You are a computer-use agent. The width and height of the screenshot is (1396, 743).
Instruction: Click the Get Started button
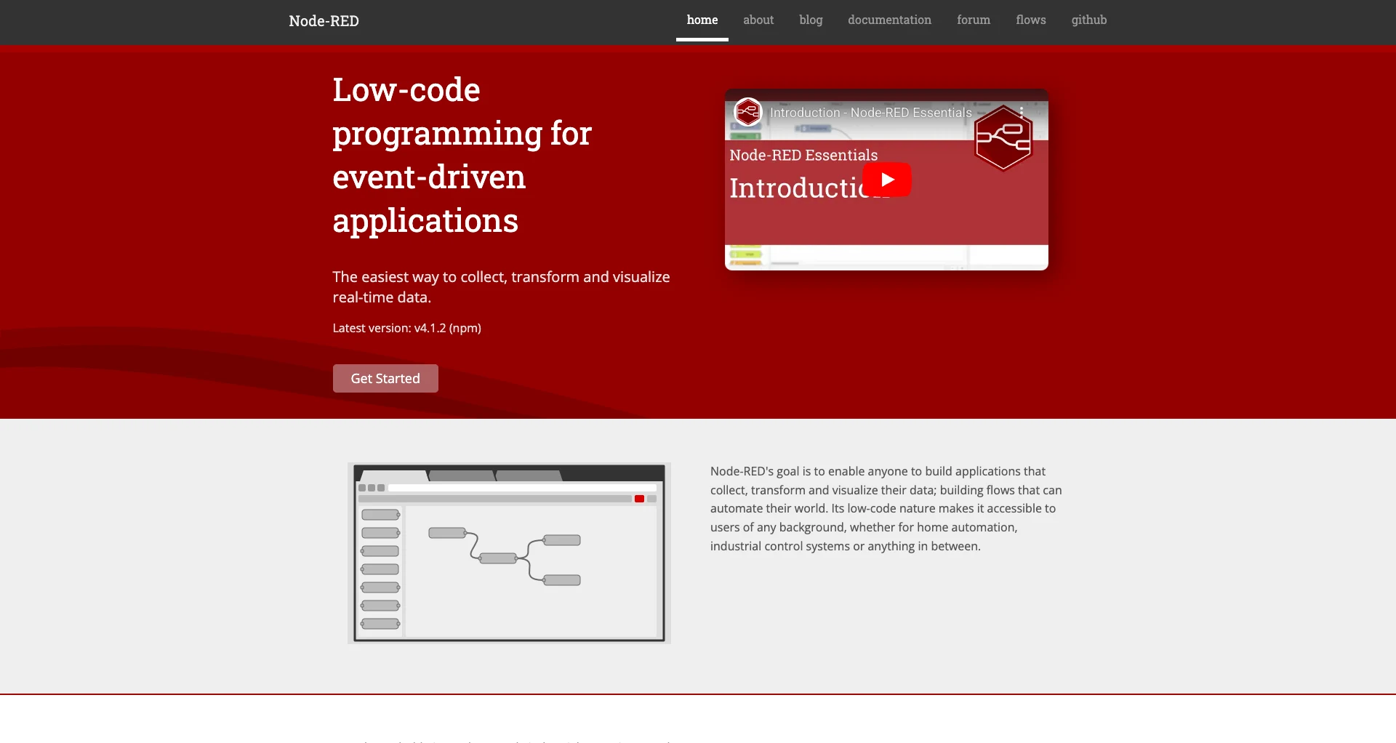[x=385, y=378]
